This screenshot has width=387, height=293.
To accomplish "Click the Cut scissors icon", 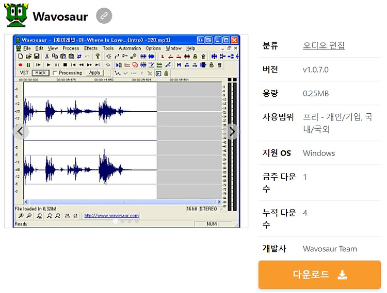I will point(46,56).
